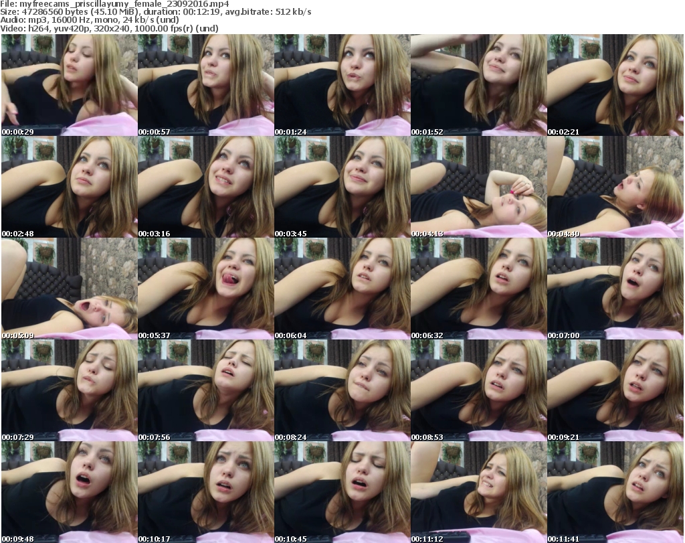The width and height of the screenshot is (685, 543).
Task: Click the thumbnail stamped 00:02:48
Action: (70, 187)
